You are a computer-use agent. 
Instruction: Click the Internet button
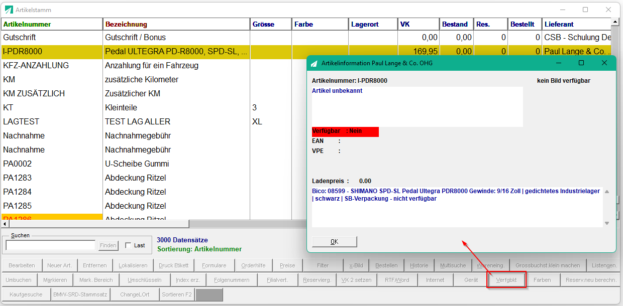[435, 280]
